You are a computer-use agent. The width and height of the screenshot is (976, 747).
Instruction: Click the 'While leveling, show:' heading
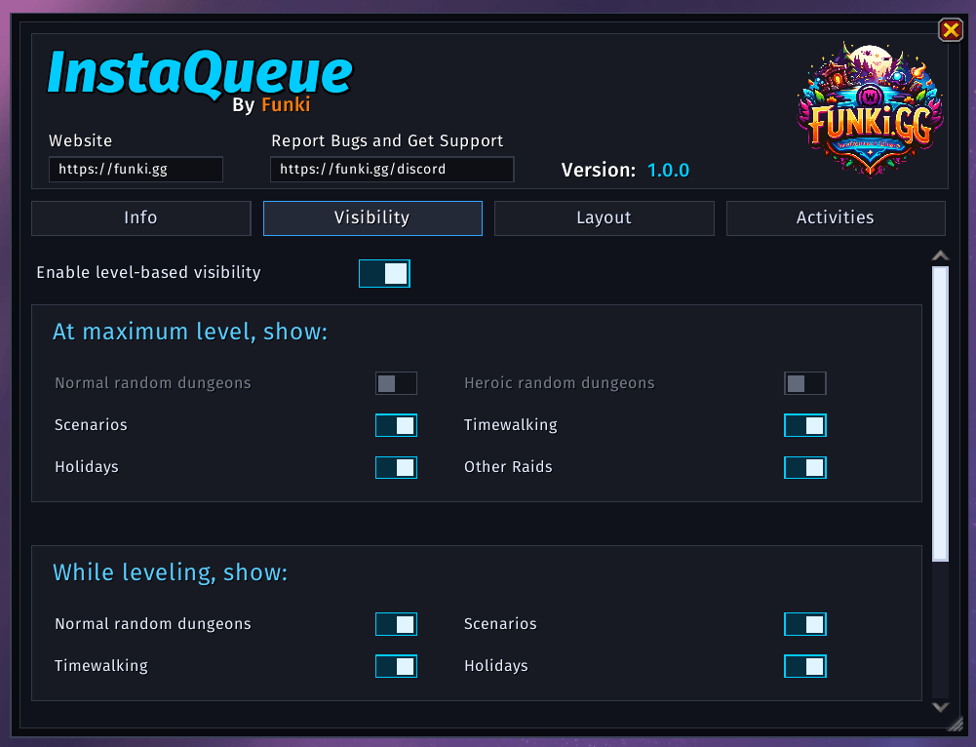[x=170, y=572]
